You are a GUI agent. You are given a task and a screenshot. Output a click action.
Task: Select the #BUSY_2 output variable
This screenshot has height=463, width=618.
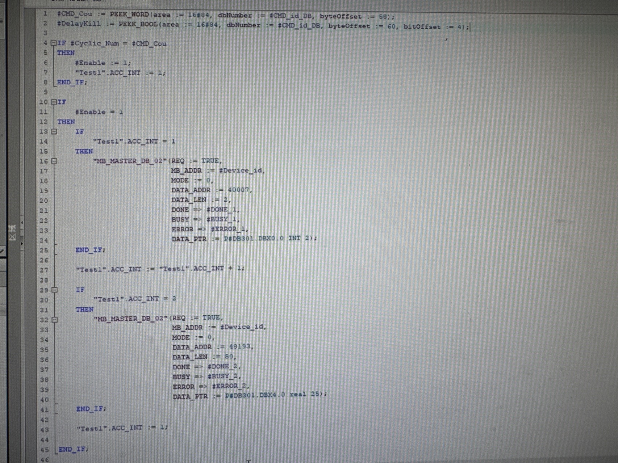[x=223, y=376]
